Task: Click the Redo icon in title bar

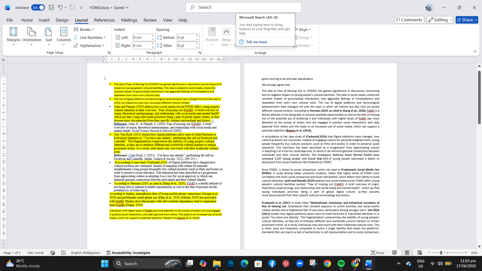Action: [x=72, y=7]
